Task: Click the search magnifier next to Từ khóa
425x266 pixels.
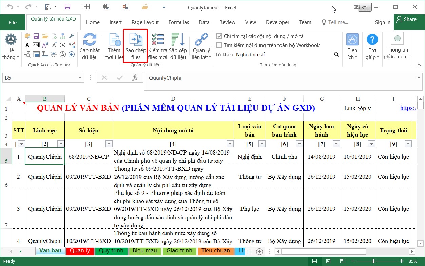Action: [x=336, y=54]
